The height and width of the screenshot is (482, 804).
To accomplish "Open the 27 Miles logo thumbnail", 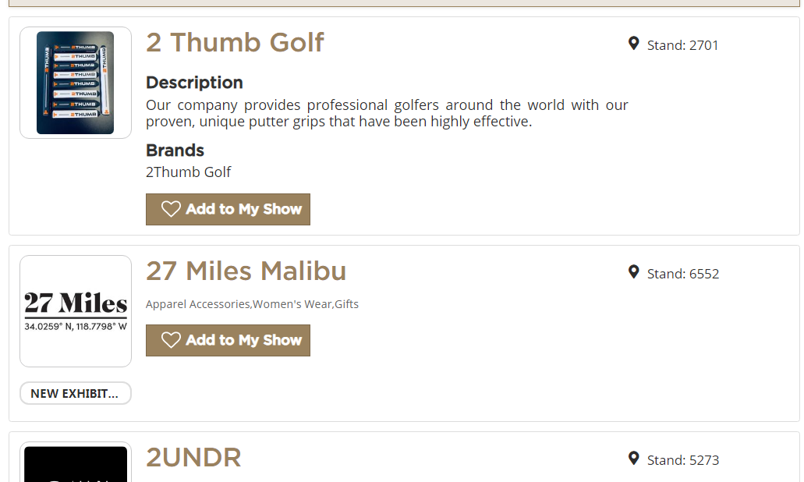I will (76, 310).
